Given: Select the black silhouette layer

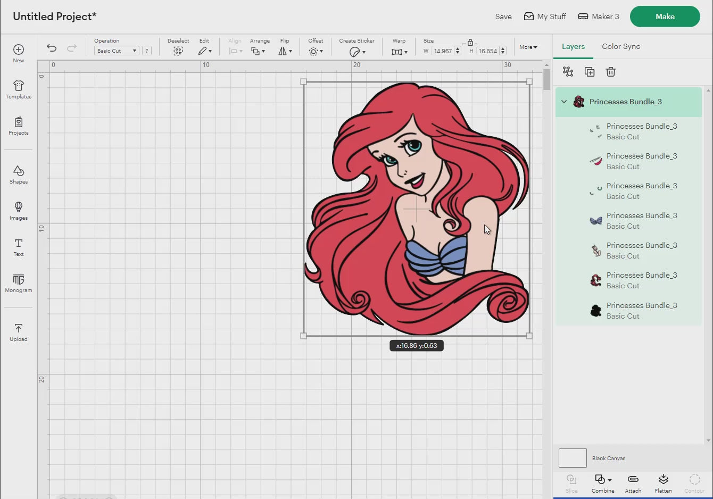Looking at the screenshot, I should [x=628, y=311].
